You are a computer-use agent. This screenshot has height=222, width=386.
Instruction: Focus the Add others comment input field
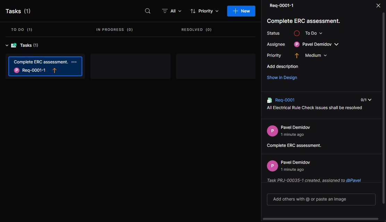point(321,199)
